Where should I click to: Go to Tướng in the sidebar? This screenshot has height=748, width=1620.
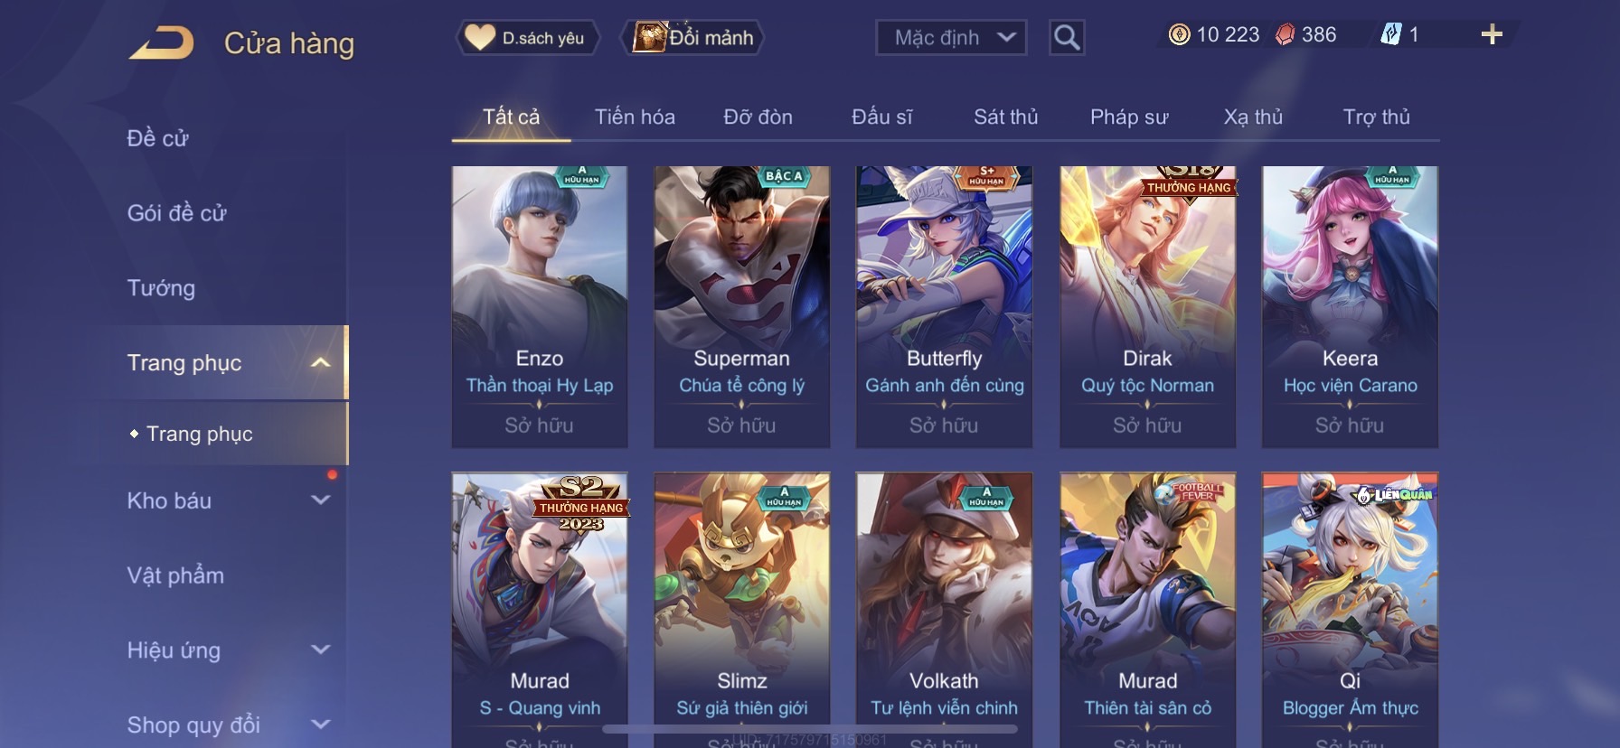click(161, 288)
